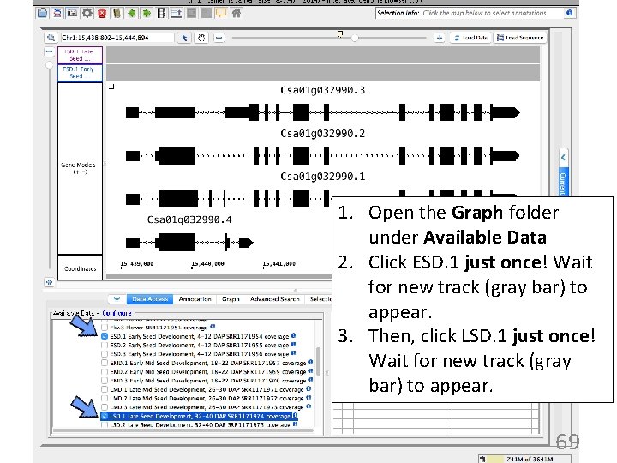Click the snapshot image toolbar icon
Screen dimensions: 617x463
(x=72, y=13)
